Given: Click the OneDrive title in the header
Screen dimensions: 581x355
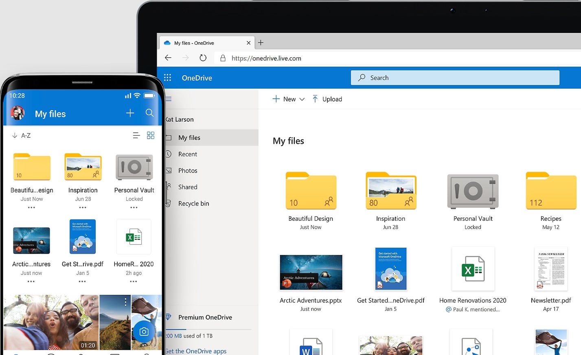Looking at the screenshot, I should pyautogui.click(x=197, y=78).
